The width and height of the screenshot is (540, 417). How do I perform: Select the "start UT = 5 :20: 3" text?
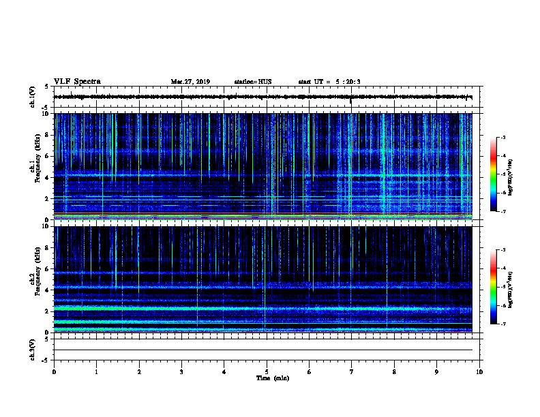tap(329, 82)
